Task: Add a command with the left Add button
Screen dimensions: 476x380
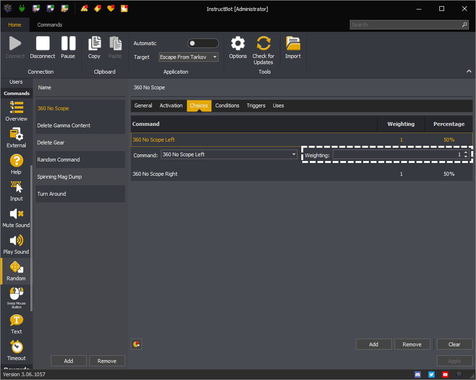Action: (x=69, y=361)
